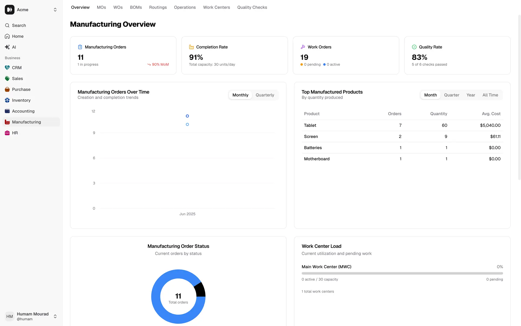Open the HR module

(x=15, y=133)
